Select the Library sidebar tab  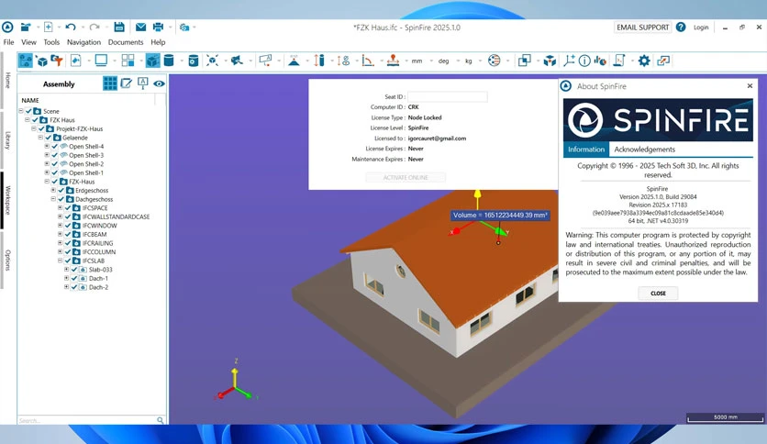(x=8, y=140)
